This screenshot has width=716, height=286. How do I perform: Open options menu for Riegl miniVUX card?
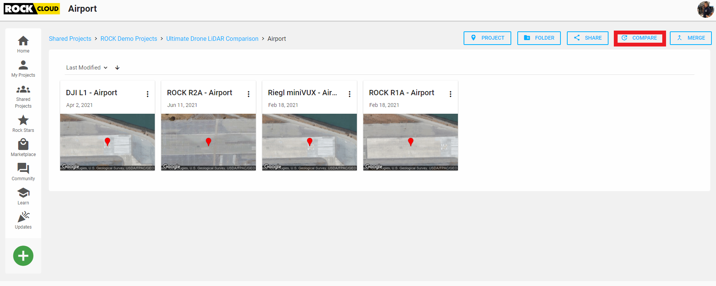(x=350, y=94)
